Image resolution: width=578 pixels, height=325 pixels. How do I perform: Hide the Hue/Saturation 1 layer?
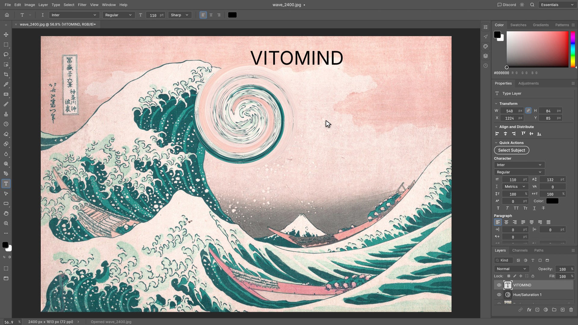click(x=499, y=295)
